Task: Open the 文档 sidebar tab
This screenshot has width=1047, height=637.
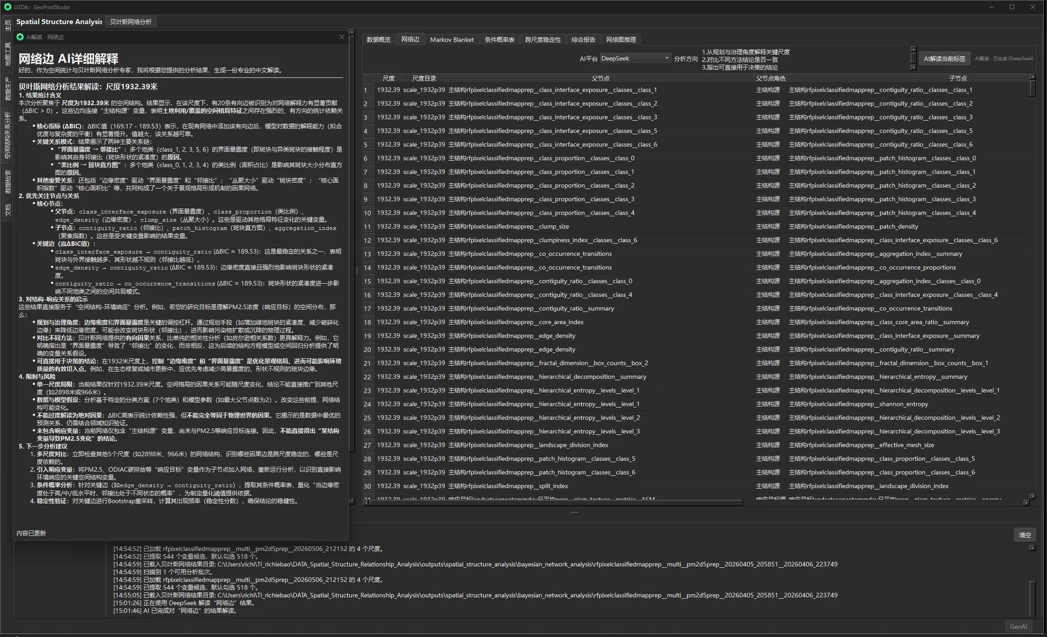Action: coord(7,209)
